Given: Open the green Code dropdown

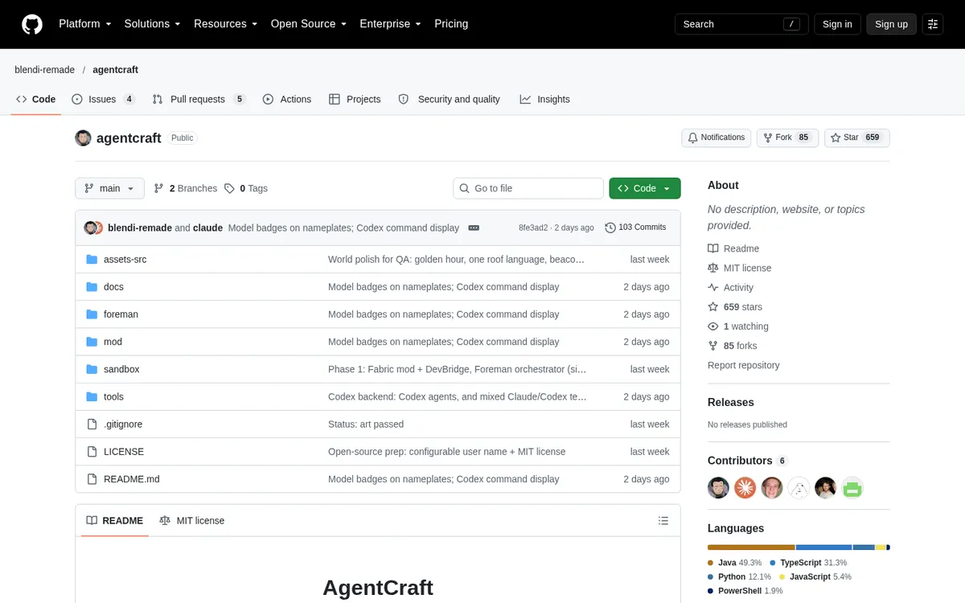Looking at the screenshot, I should [x=645, y=188].
